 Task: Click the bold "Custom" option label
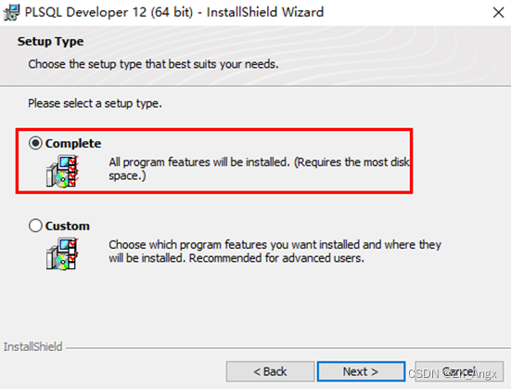(68, 226)
